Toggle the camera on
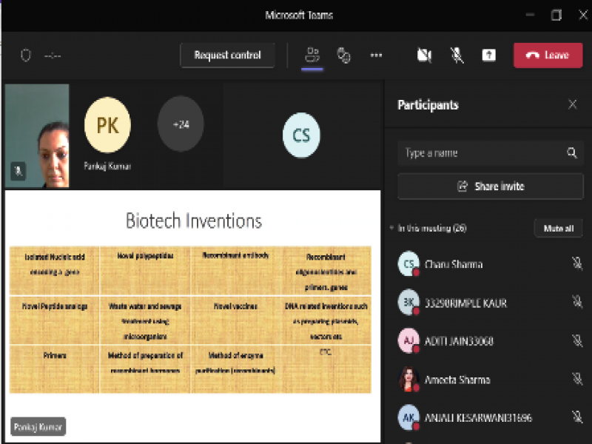This screenshot has height=444, width=592. pyautogui.click(x=424, y=55)
